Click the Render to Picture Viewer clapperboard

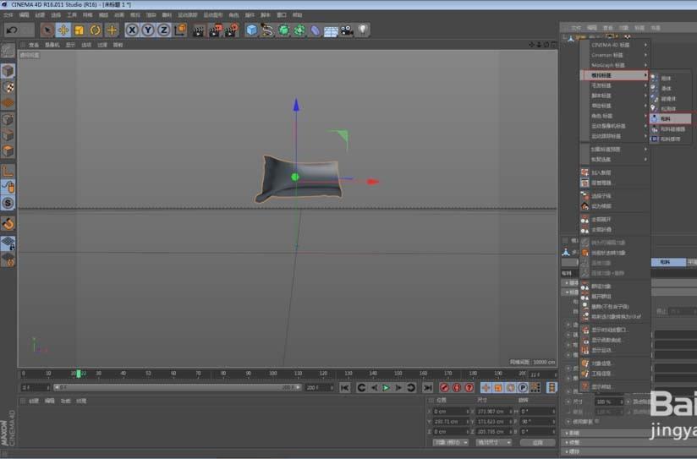(x=214, y=30)
